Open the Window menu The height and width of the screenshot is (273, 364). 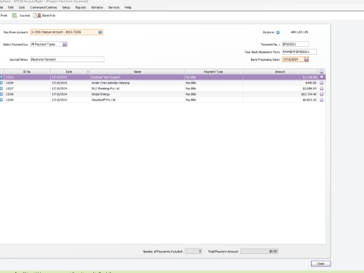[x=97, y=8]
